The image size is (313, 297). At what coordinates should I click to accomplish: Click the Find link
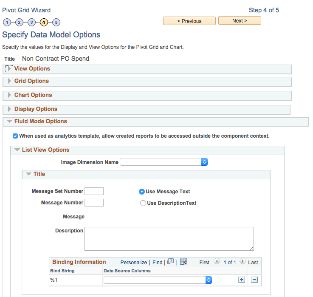click(x=157, y=263)
